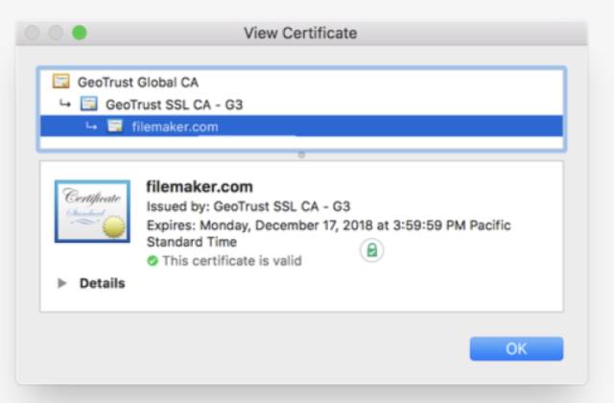Viewport: 614px width, 403px height.
Task: Click the GeoTrust Global CA certificate icon
Action: tap(61, 82)
